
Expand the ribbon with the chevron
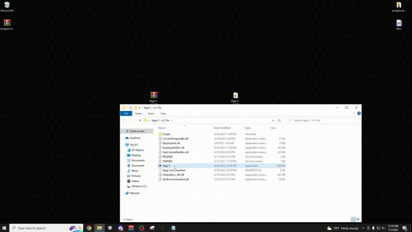(354, 113)
